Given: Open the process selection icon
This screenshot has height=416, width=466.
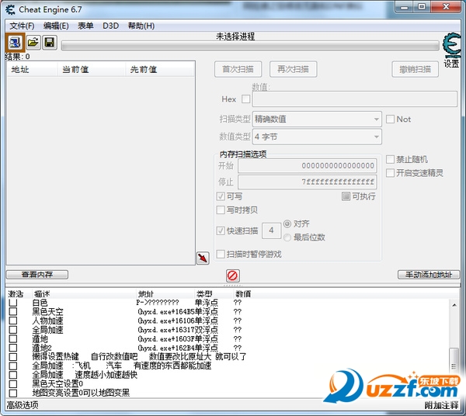Looking at the screenshot, I should 15,43.
